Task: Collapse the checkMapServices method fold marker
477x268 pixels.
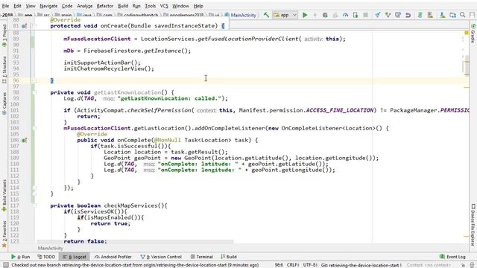Action: pyautogui.click(x=34, y=205)
